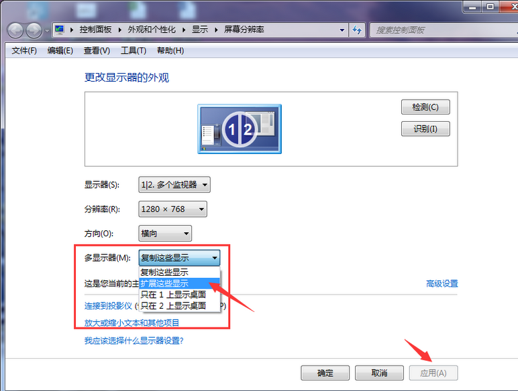This screenshot has width=518, height=391.
Task: Choose 复制这些显示 in the dropdown list
Action: (x=179, y=272)
